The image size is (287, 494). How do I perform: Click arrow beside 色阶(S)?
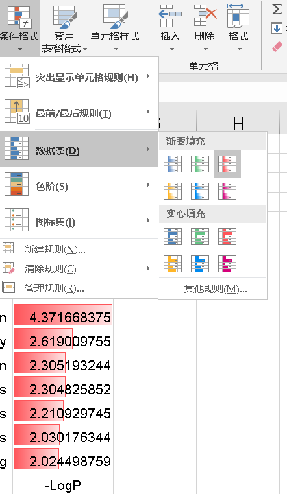tap(148, 185)
